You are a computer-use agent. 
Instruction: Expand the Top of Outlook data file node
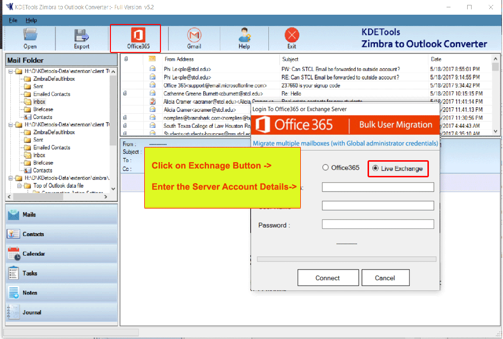[x=19, y=186]
